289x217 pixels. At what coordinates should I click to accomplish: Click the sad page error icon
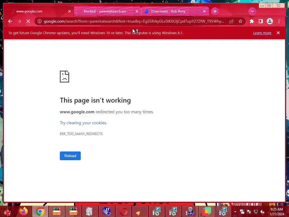pyautogui.click(x=65, y=76)
